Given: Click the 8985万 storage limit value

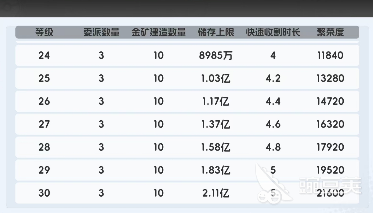Looking at the screenshot, I should (216, 55).
